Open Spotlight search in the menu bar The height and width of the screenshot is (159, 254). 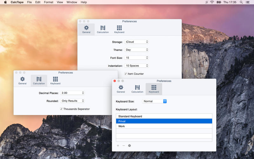(241, 2)
